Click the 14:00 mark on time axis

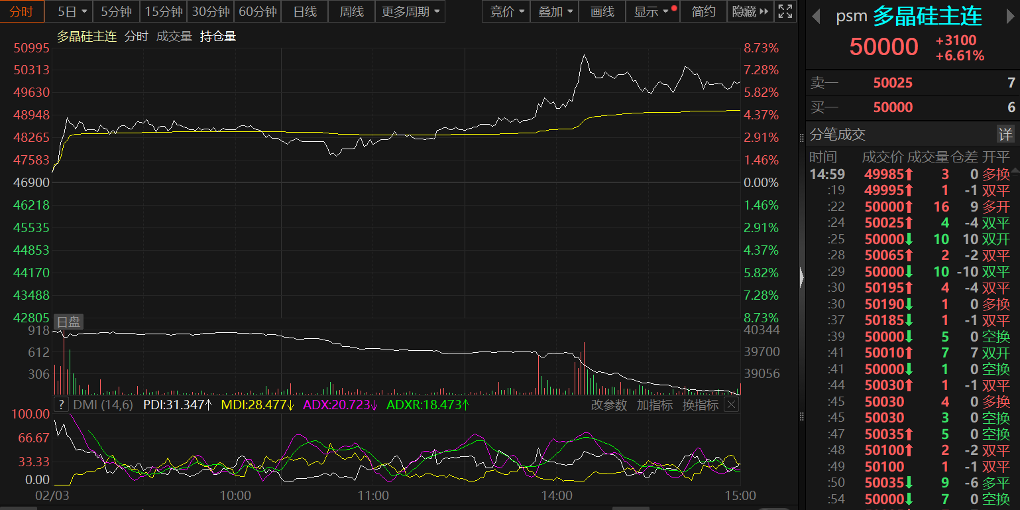click(557, 496)
